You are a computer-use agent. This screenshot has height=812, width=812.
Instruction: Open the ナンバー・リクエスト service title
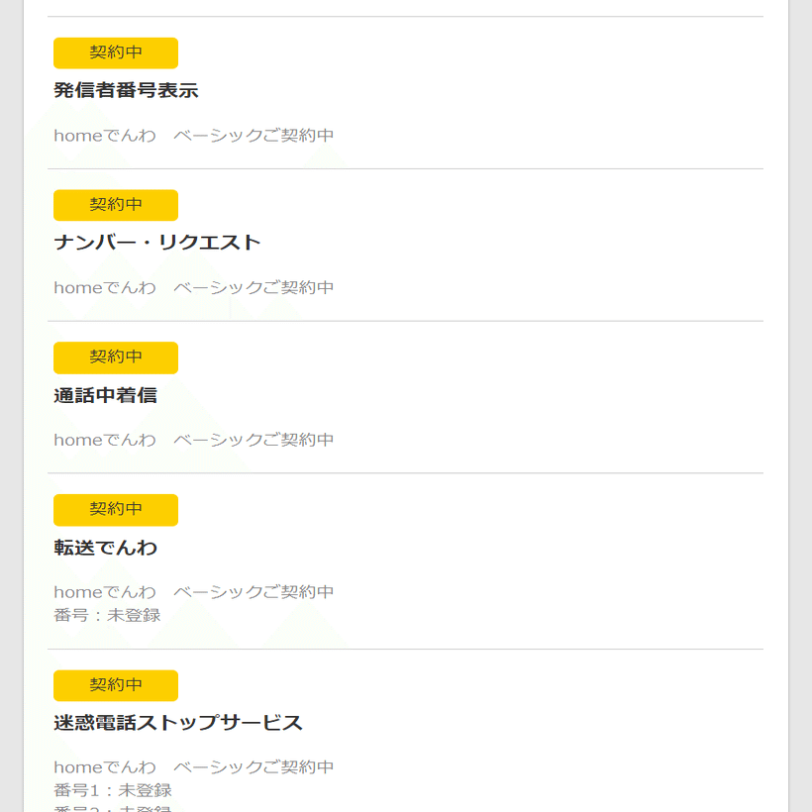(156, 244)
